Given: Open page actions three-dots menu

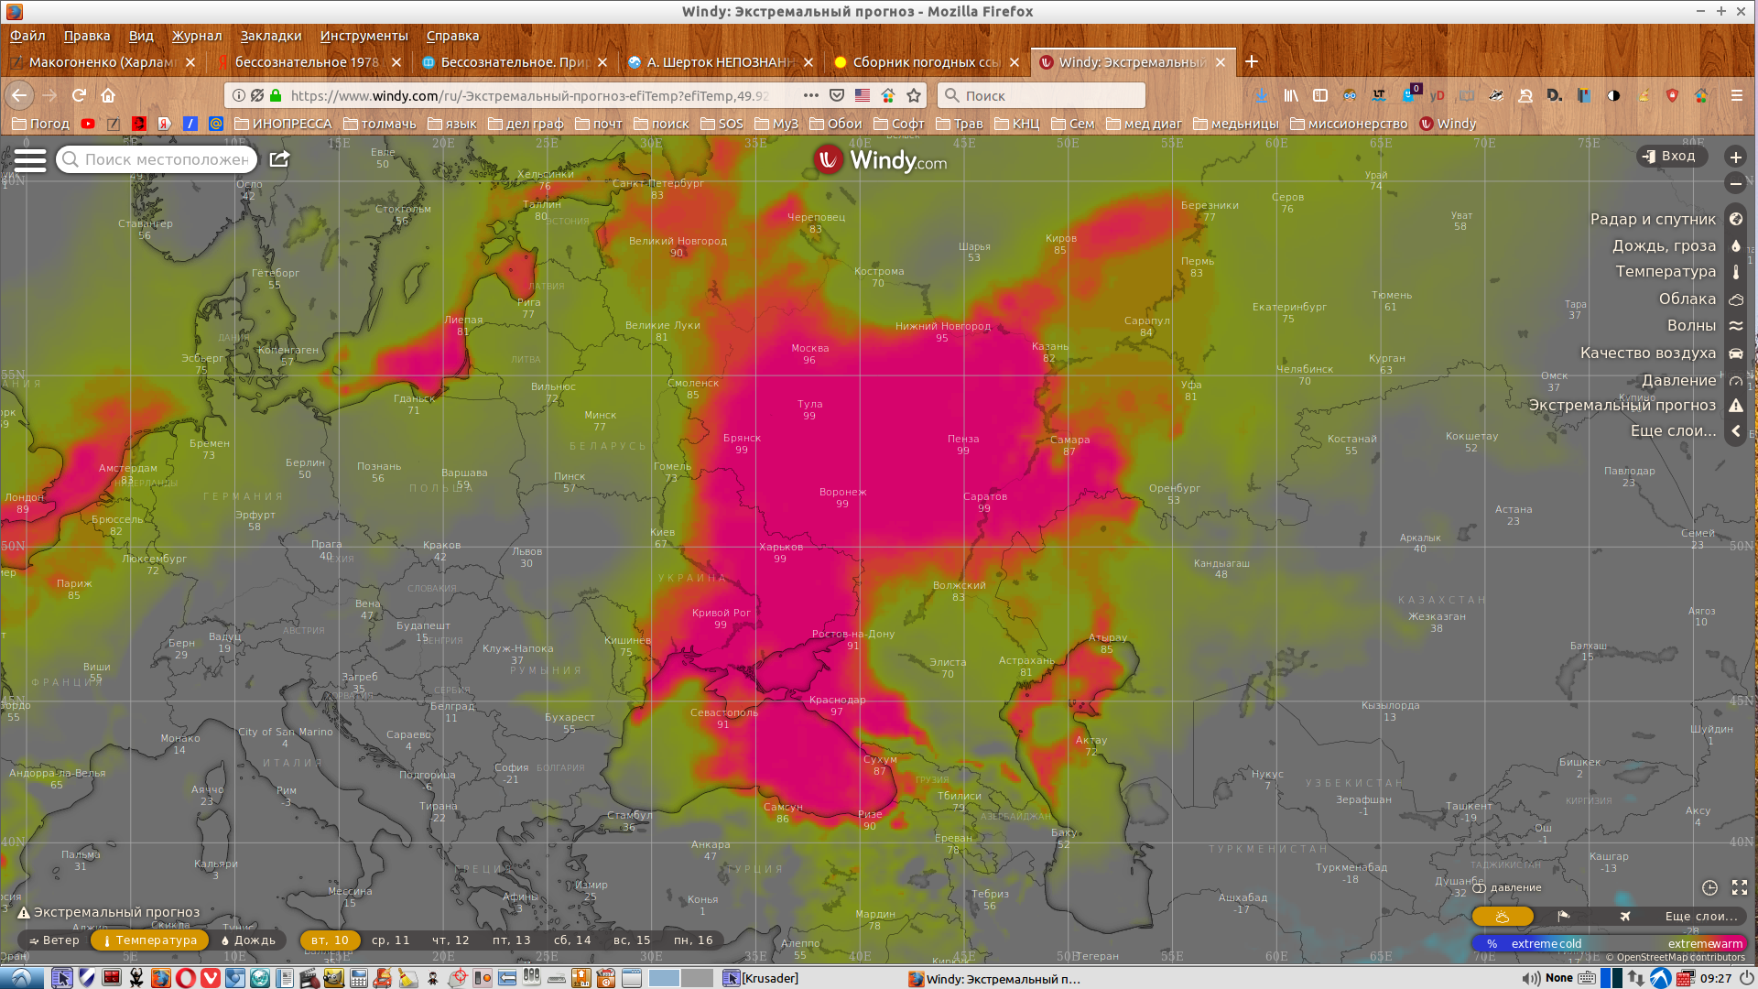Looking at the screenshot, I should click(810, 95).
